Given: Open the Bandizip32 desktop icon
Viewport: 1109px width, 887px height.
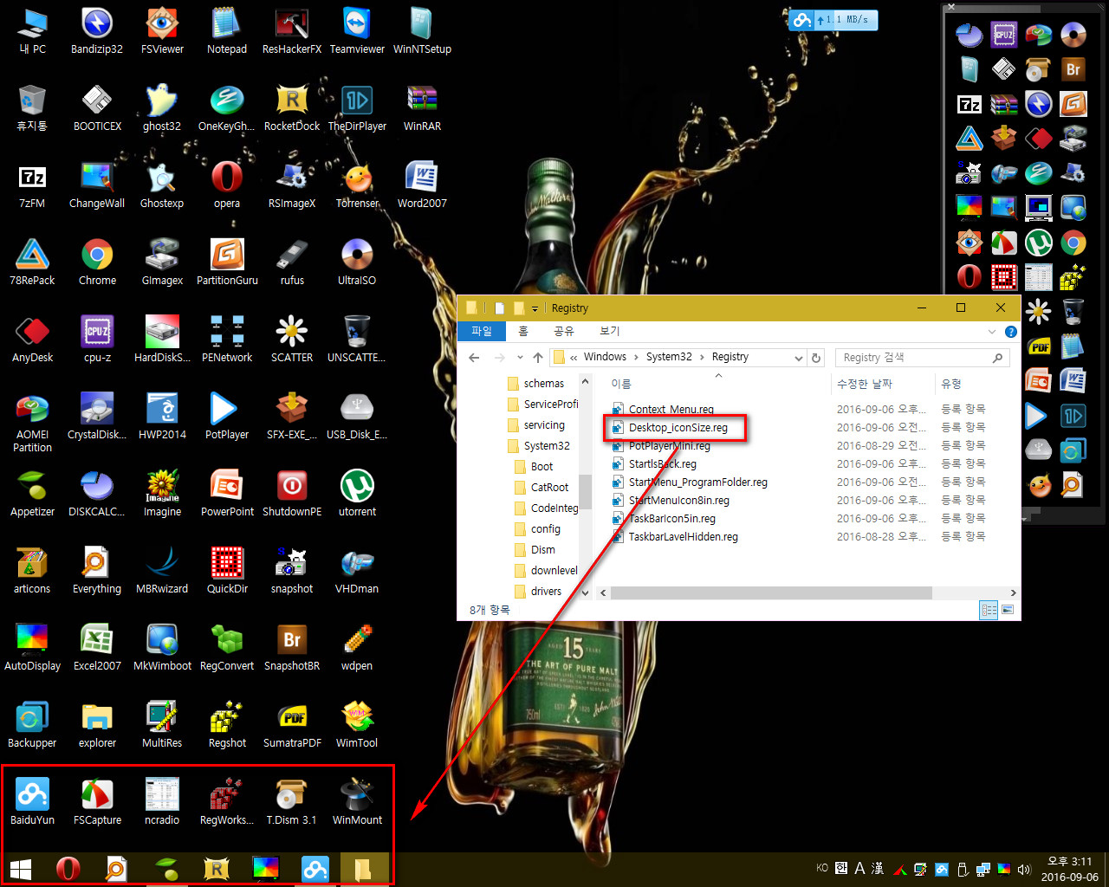Looking at the screenshot, I should (97, 31).
